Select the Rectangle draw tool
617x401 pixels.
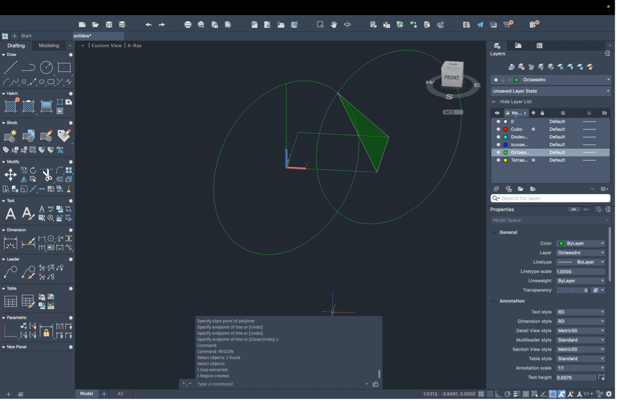pyautogui.click(x=64, y=68)
